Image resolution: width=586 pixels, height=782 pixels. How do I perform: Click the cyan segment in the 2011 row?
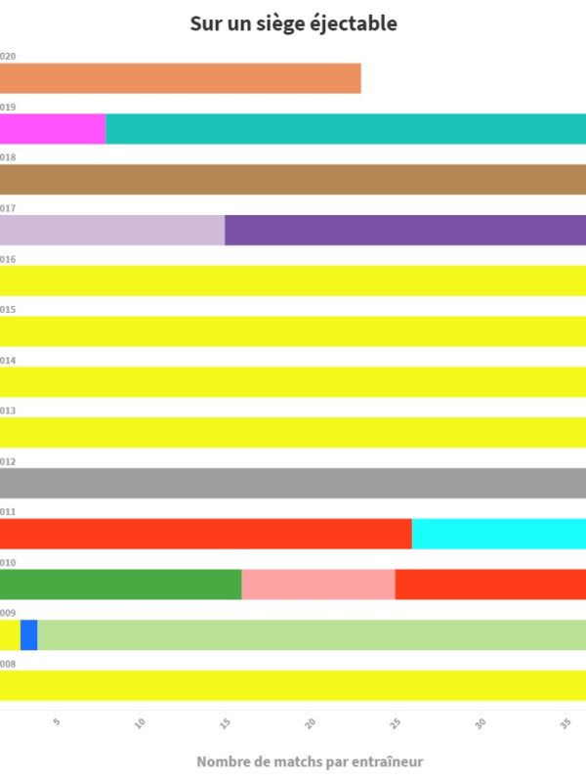pos(499,534)
